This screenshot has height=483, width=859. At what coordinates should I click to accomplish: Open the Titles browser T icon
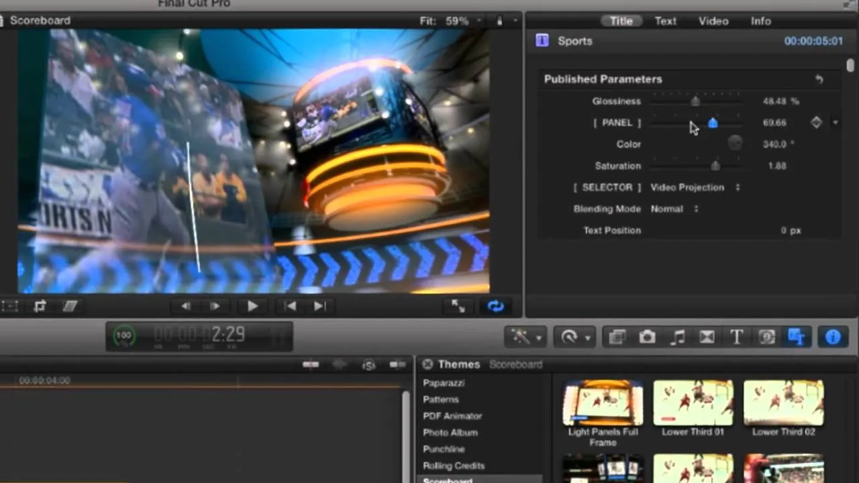tap(736, 337)
